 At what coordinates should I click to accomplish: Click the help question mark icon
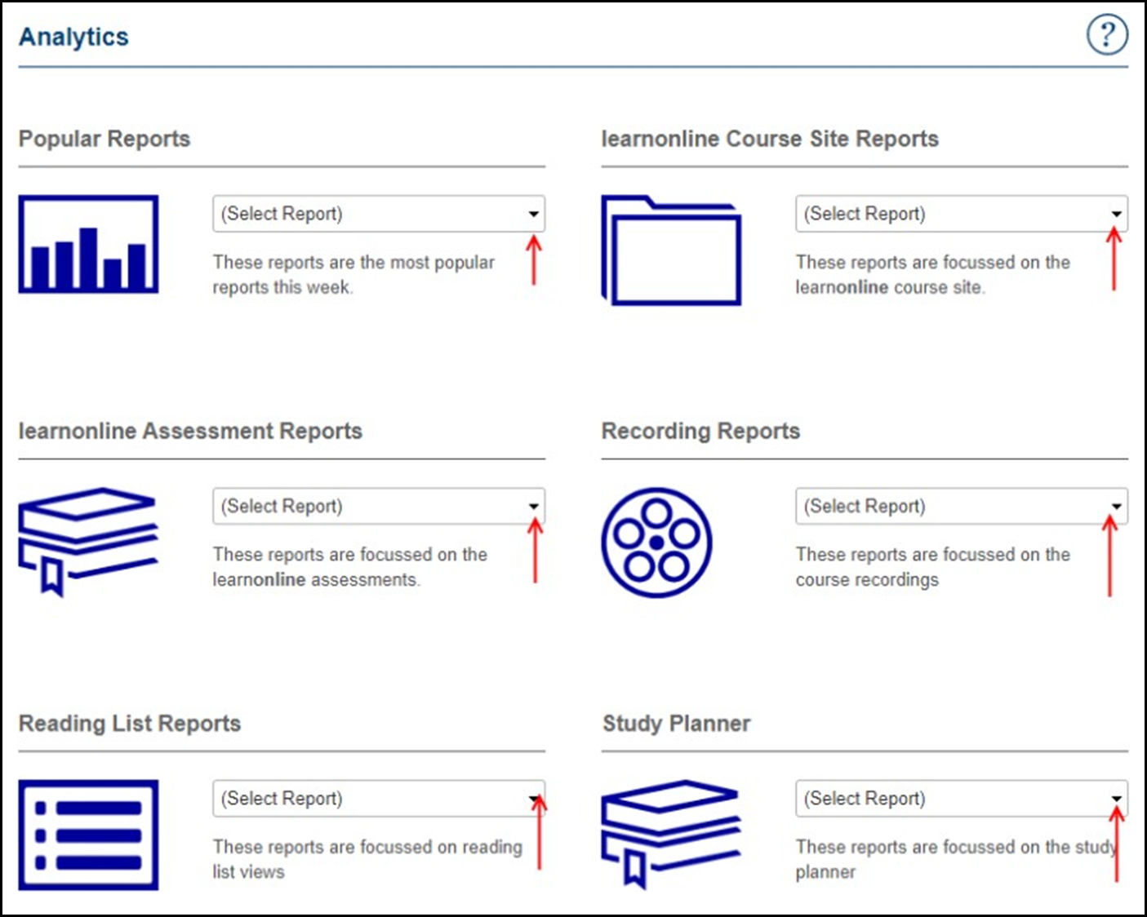(x=1106, y=35)
